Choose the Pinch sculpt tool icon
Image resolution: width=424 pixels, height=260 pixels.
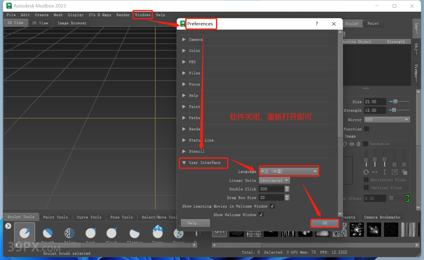pyautogui.click(x=112, y=233)
